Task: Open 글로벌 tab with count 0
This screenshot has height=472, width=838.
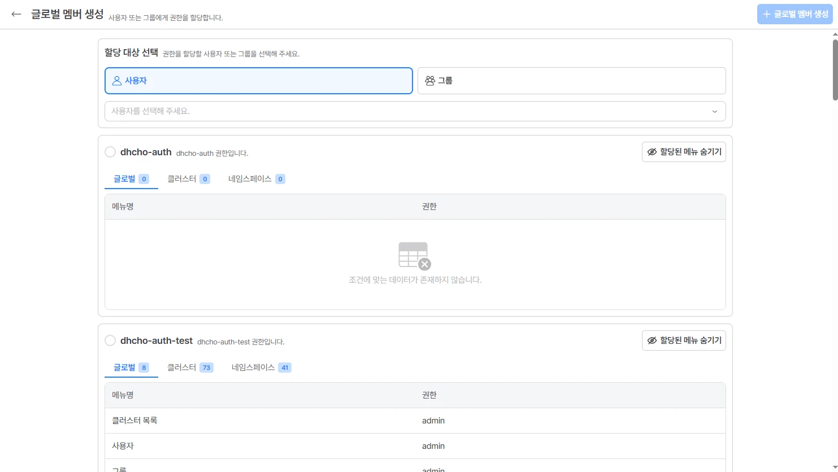Action: pyautogui.click(x=131, y=179)
